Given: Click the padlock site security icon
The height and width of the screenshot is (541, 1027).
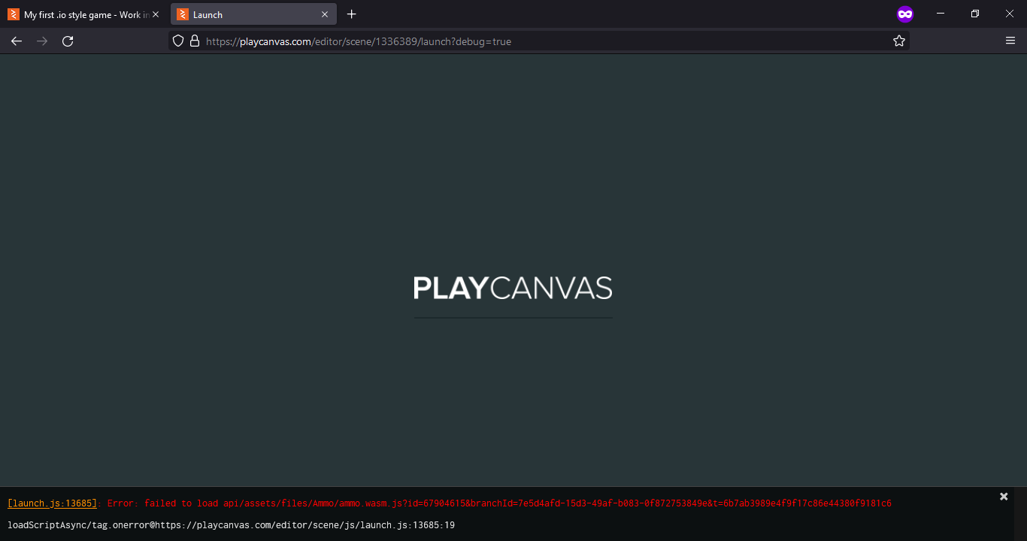Looking at the screenshot, I should coord(195,41).
